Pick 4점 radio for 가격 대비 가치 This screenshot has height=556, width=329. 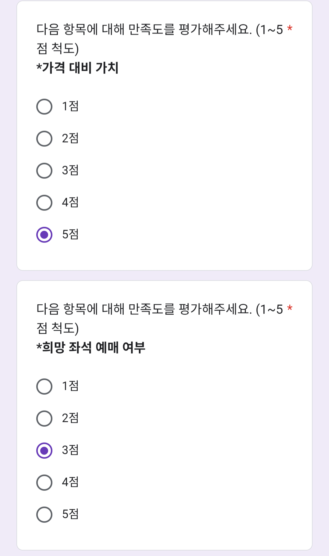tap(44, 203)
